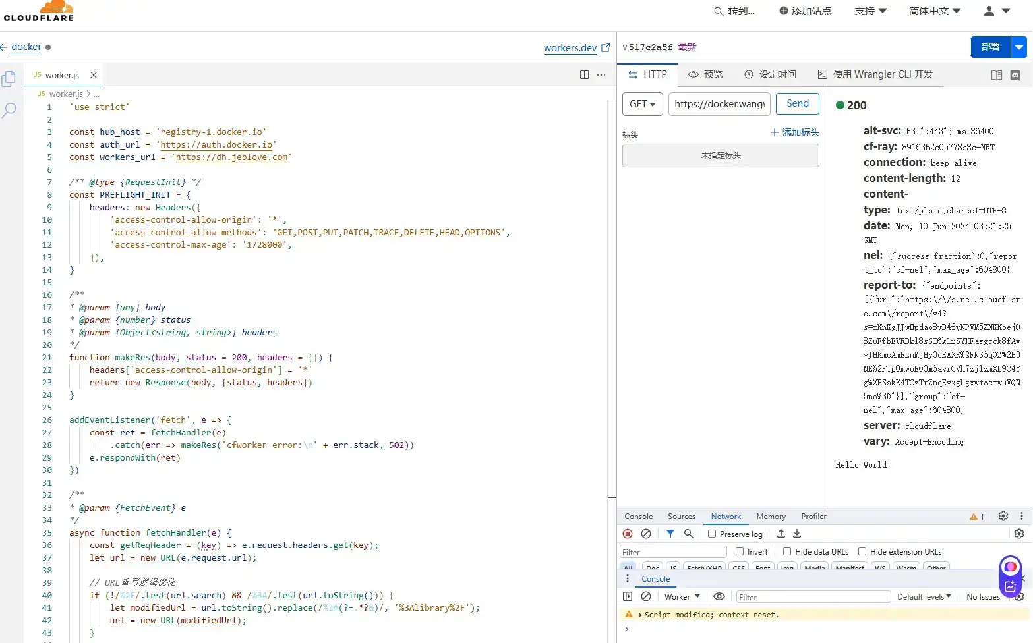Open DevTools settings gear

1003,516
